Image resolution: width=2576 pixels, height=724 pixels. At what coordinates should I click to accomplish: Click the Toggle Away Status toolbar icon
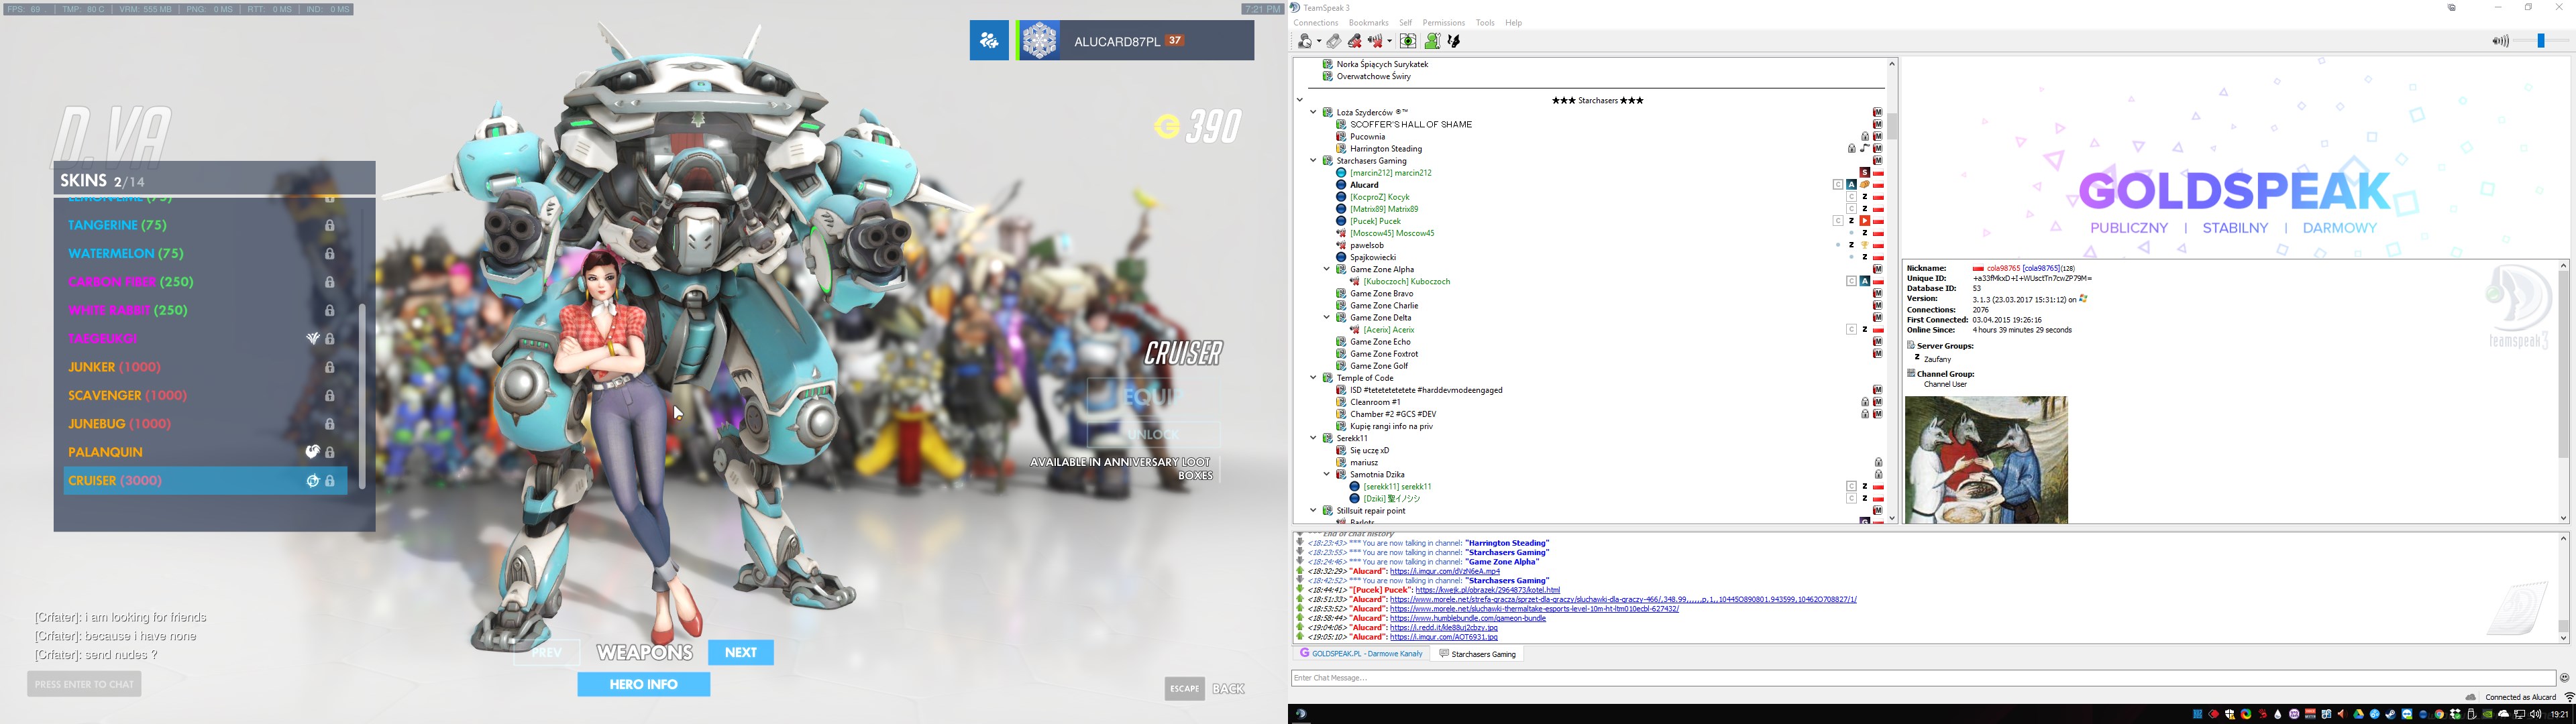(x=1305, y=41)
